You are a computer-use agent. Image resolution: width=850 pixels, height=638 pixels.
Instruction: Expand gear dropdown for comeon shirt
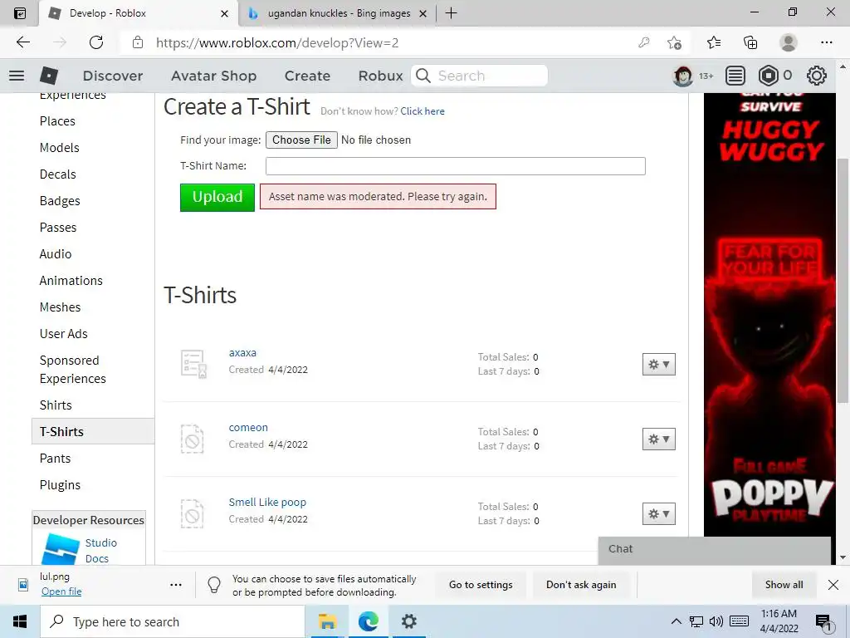[x=658, y=439]
